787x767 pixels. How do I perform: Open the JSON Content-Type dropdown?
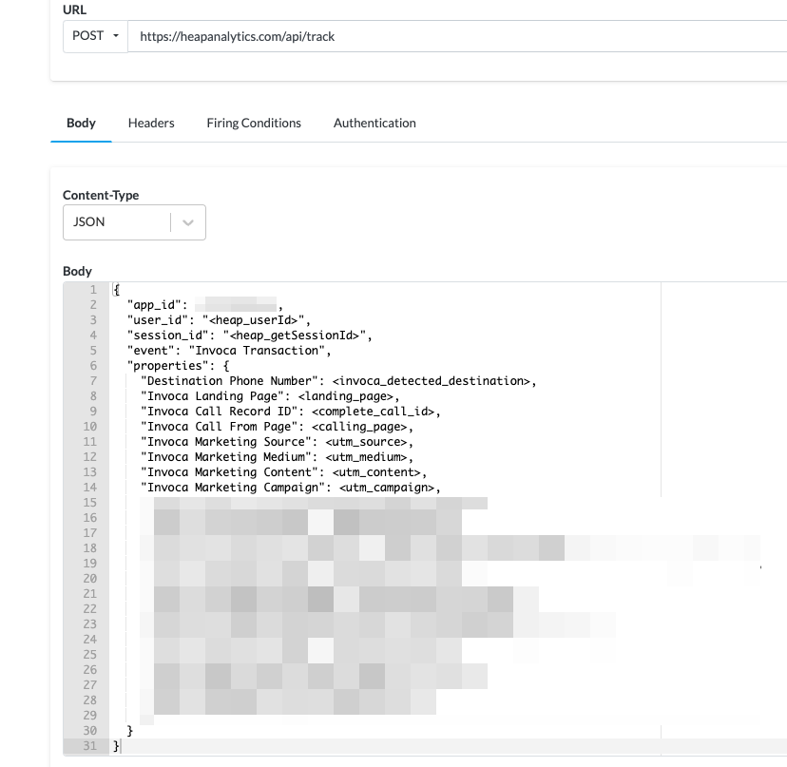coord(134,222)
